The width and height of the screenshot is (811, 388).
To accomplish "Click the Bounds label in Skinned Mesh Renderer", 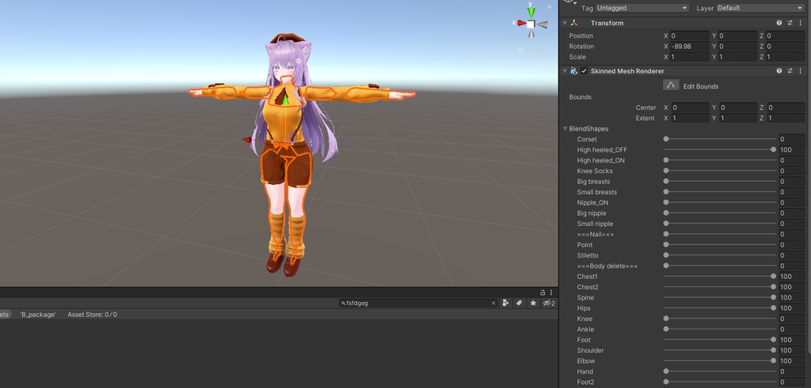I will 581,97.
